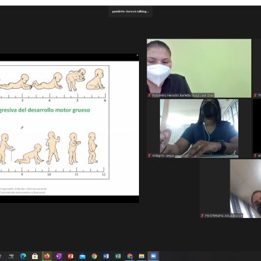Click the shared slide with baby illustrations

coord(69,129)
